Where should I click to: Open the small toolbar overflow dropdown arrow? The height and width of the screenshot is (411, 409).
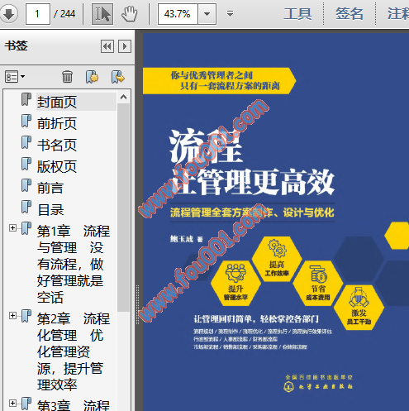click(230, 13)
